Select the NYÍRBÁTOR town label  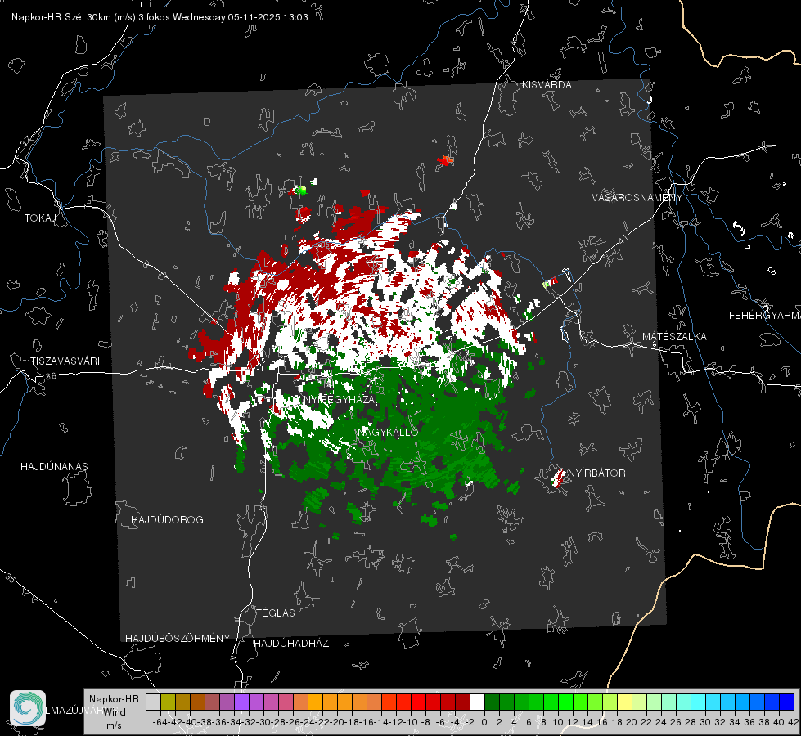(596, 473)
